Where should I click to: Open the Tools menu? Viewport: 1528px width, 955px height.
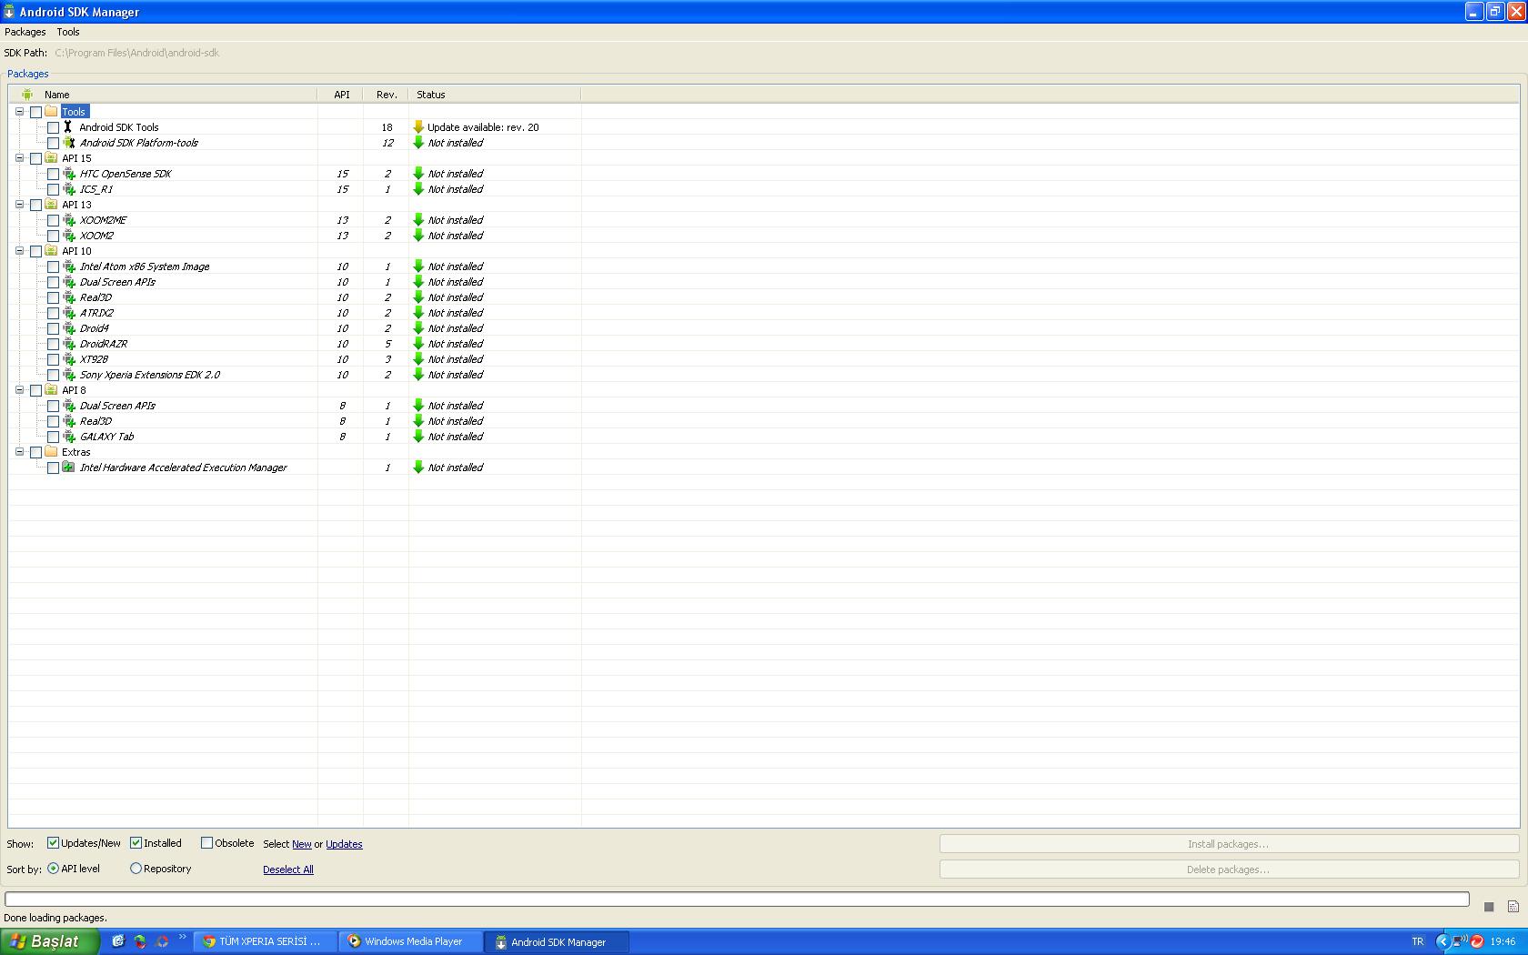point(68,32)
